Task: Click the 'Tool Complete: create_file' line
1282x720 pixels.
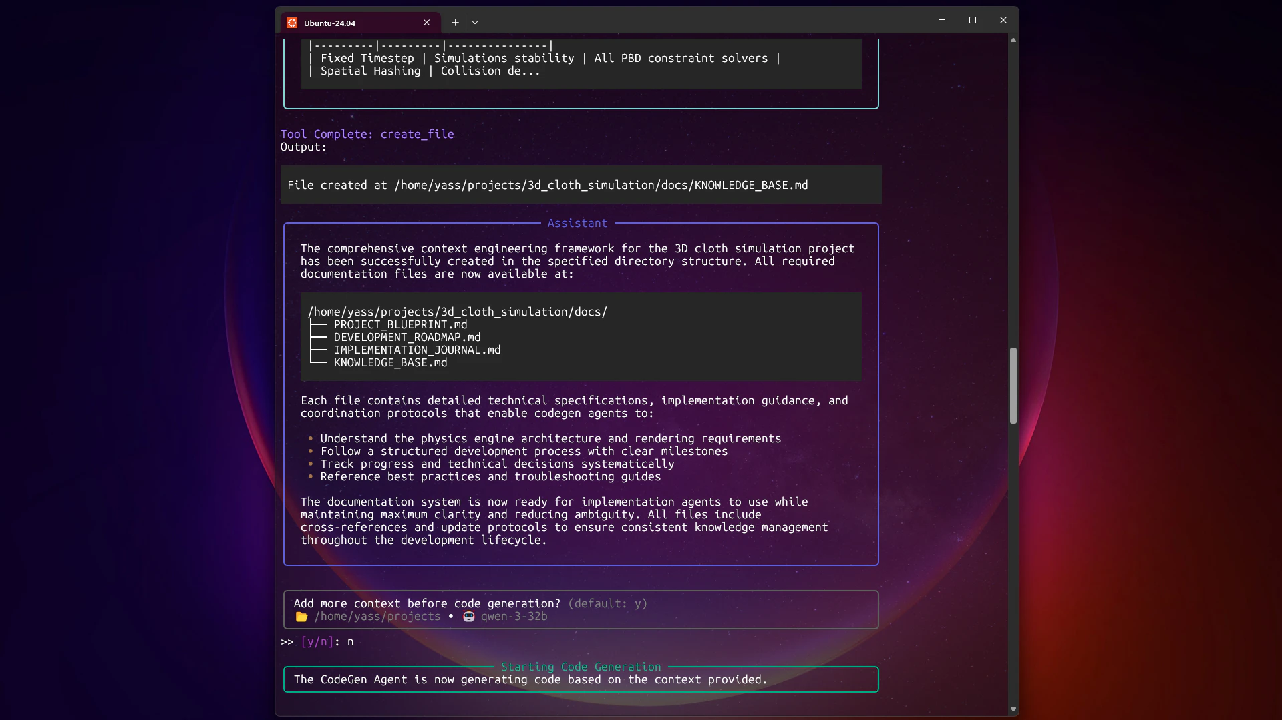Action: click(x=367, y=134)
